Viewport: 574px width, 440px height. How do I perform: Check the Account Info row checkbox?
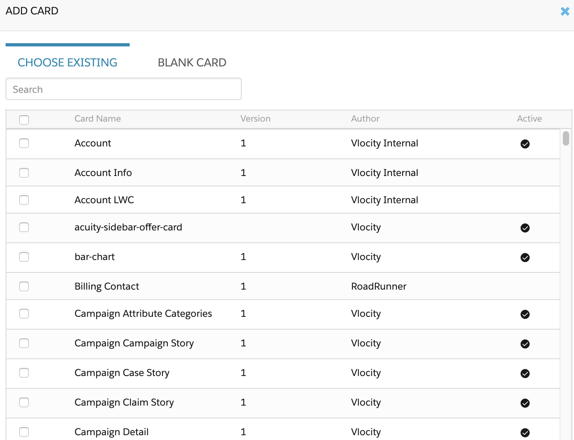click(24, 172)
